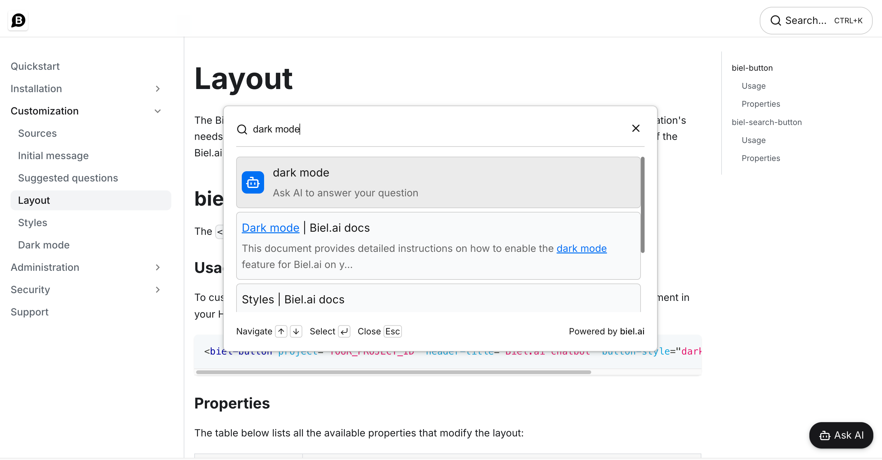Click the code block horizontal scrollbar
The height and width of the screenshot is (460, 882).
(394, 372)
